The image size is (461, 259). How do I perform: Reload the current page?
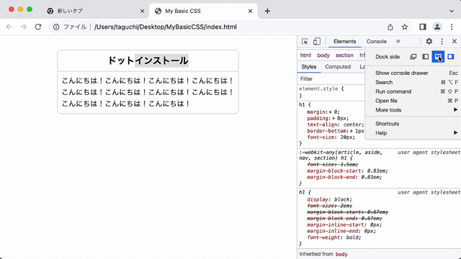click(38, 27)
